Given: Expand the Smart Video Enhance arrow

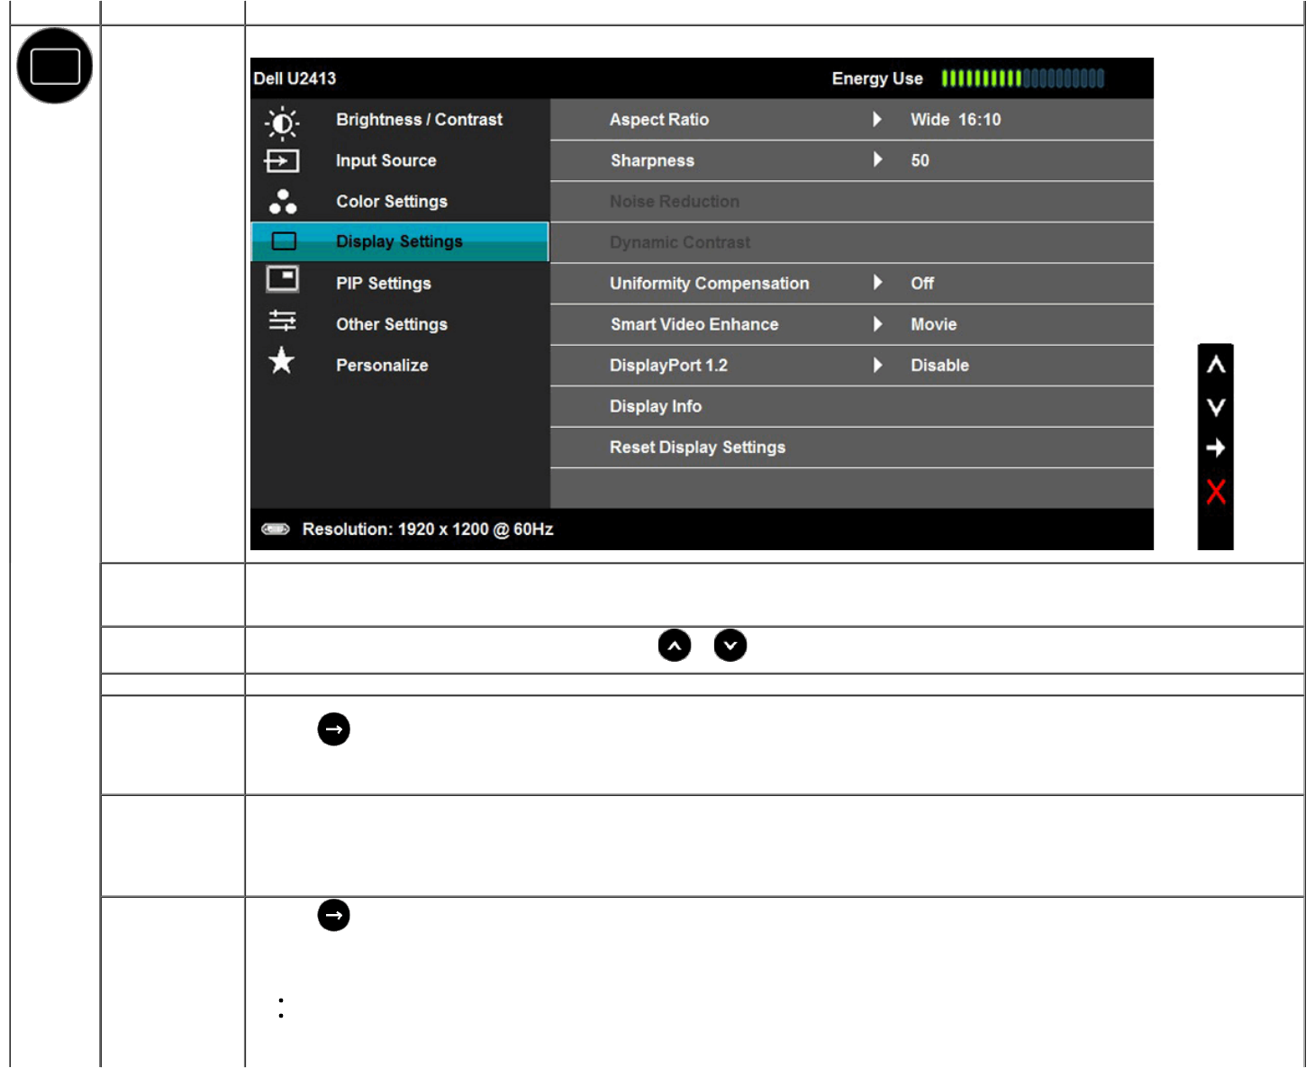Looking at the screenshot, I should pos(877,323).
